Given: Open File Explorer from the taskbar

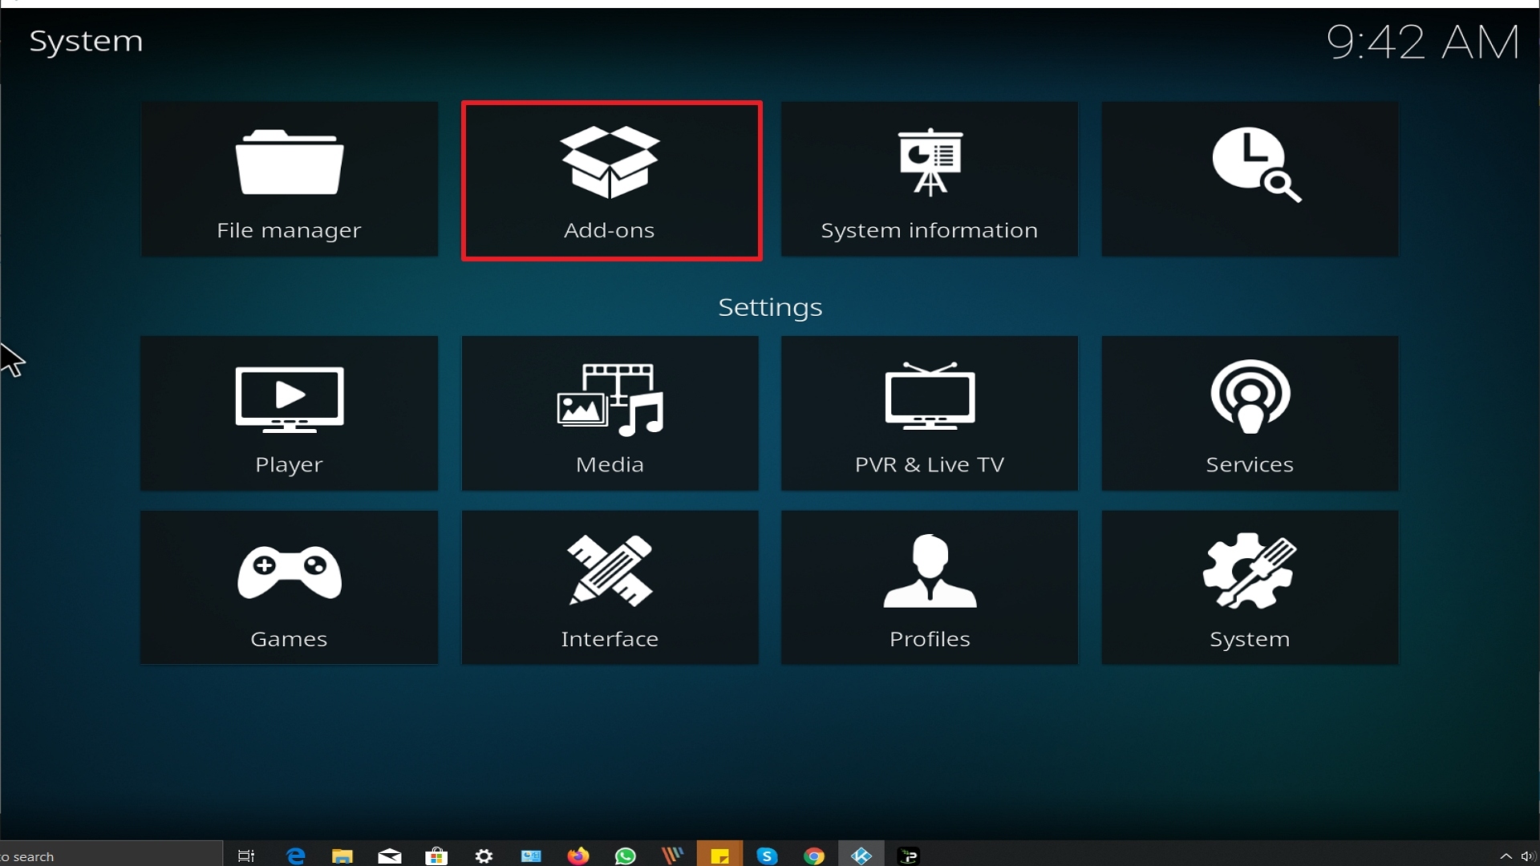Looking at the screenshot, I should (x=342, y=856).
